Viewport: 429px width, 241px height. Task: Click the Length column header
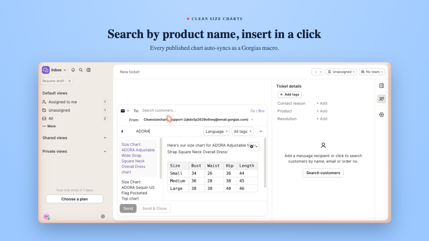click(247, 166)
